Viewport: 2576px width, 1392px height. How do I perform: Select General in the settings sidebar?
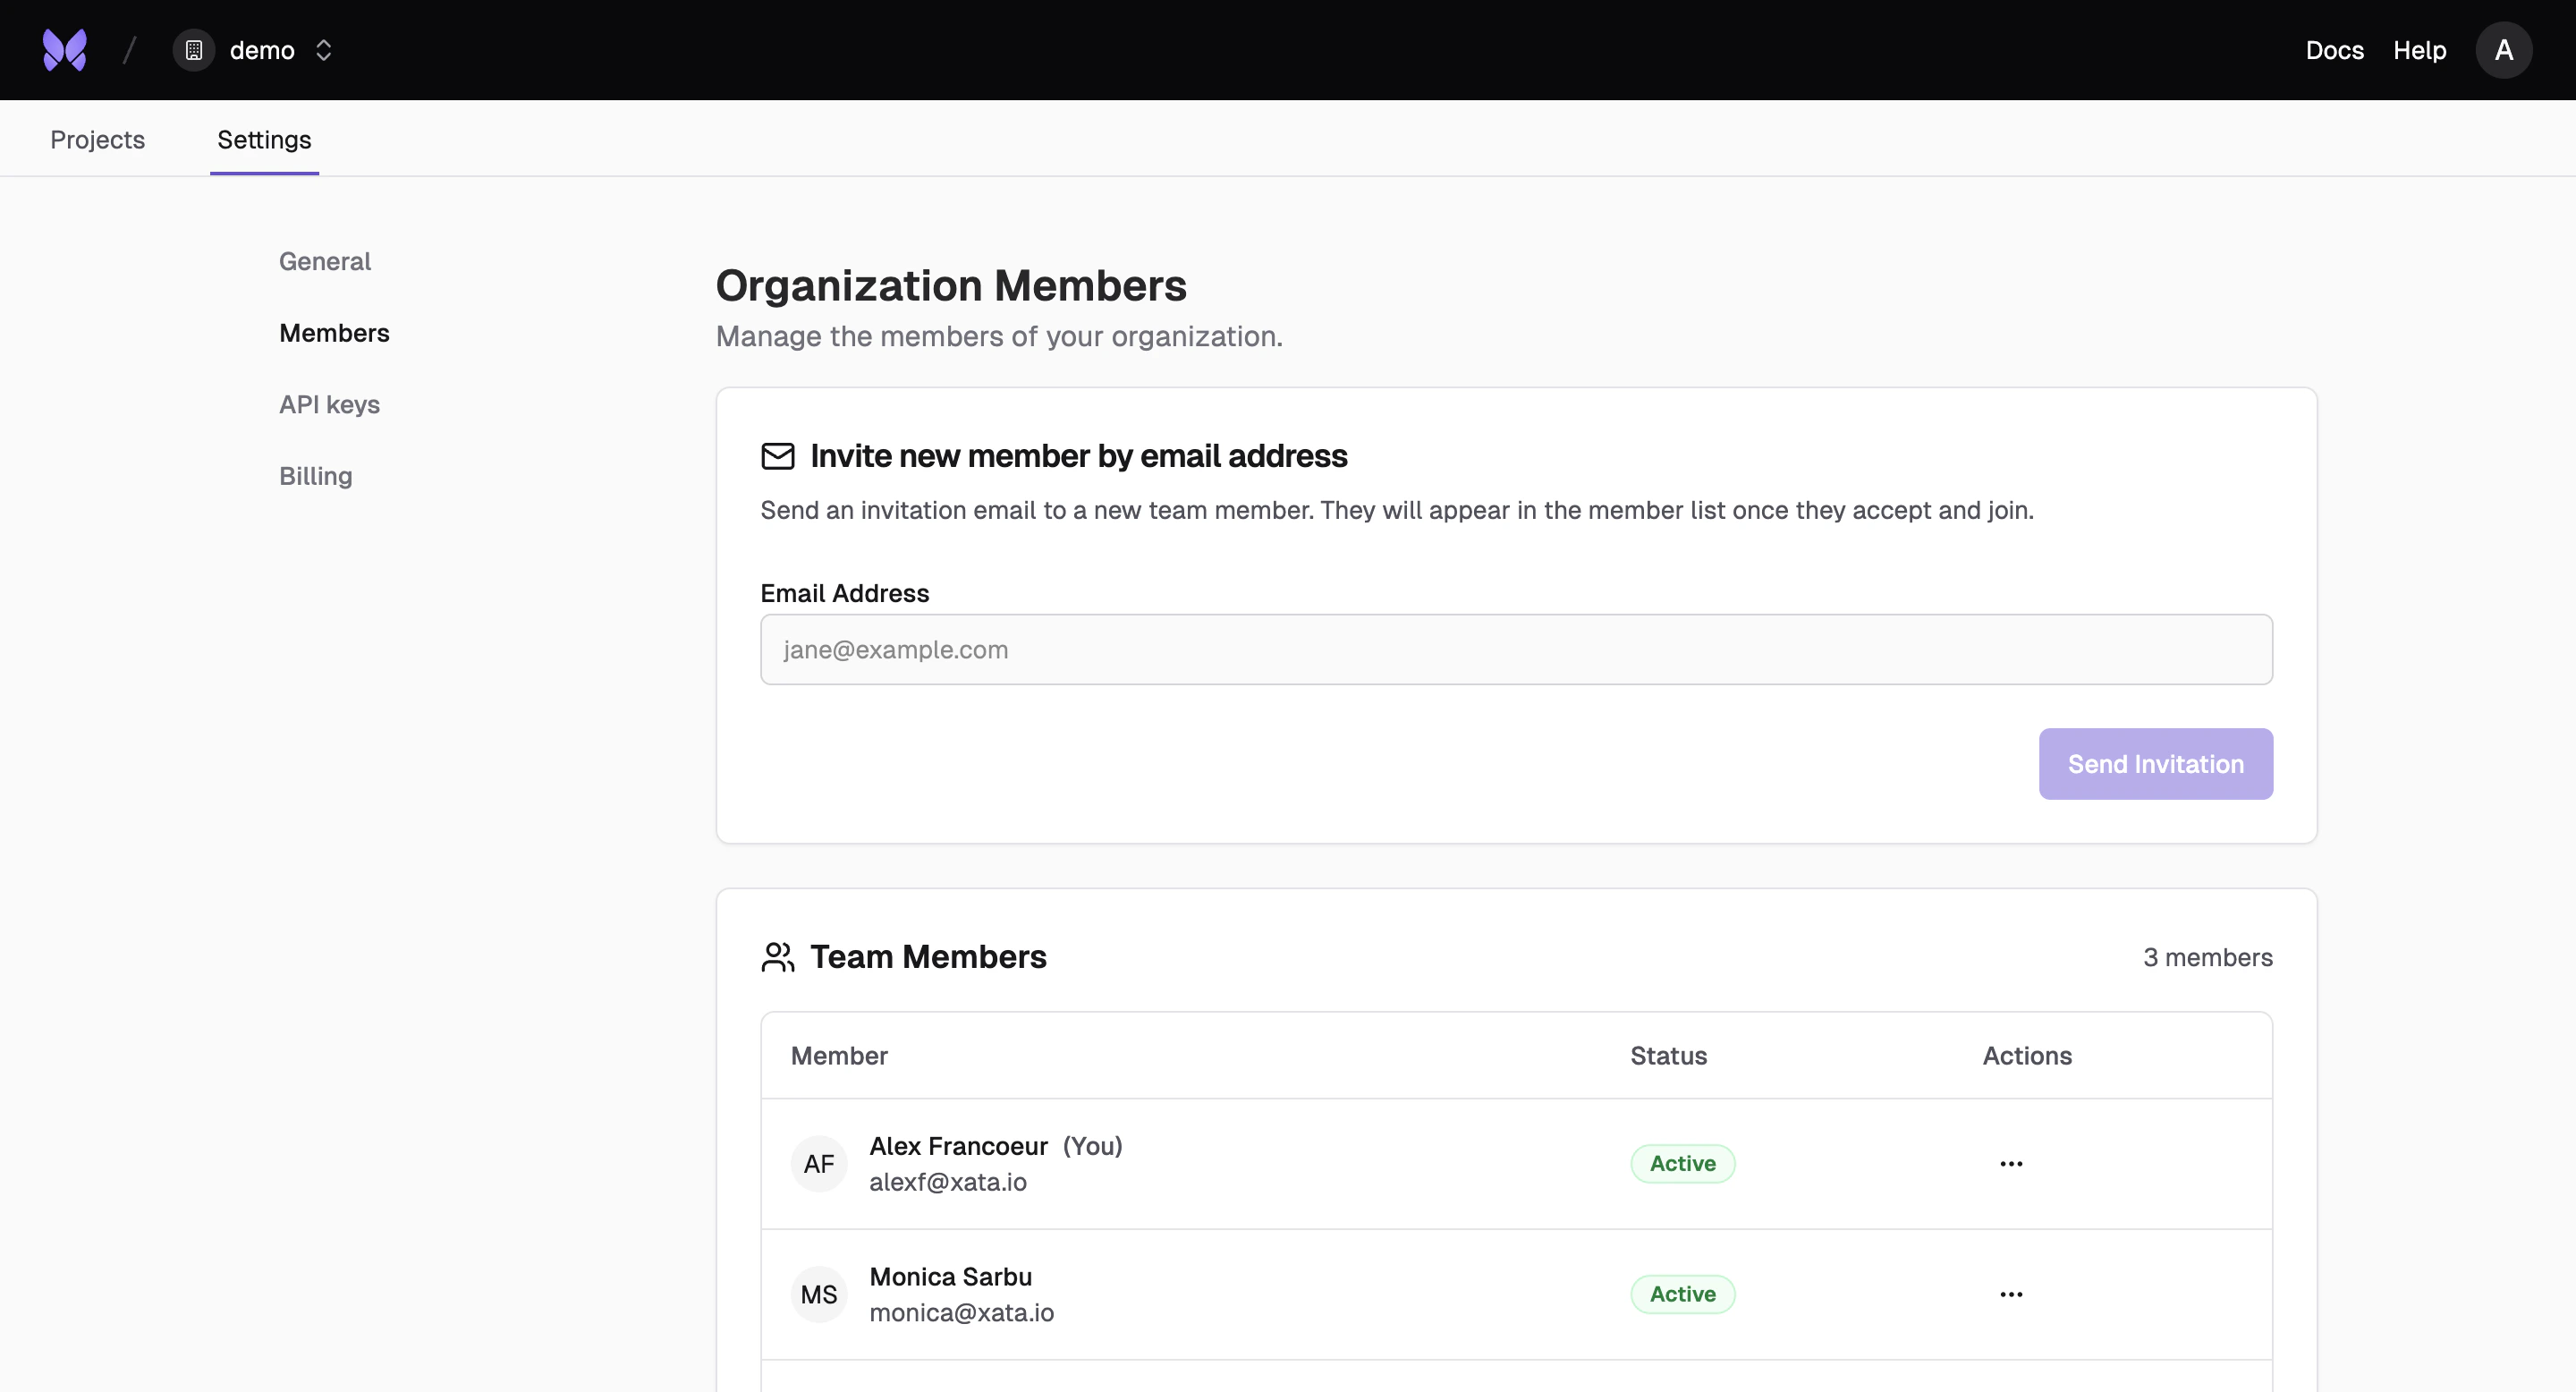[324, 261]
